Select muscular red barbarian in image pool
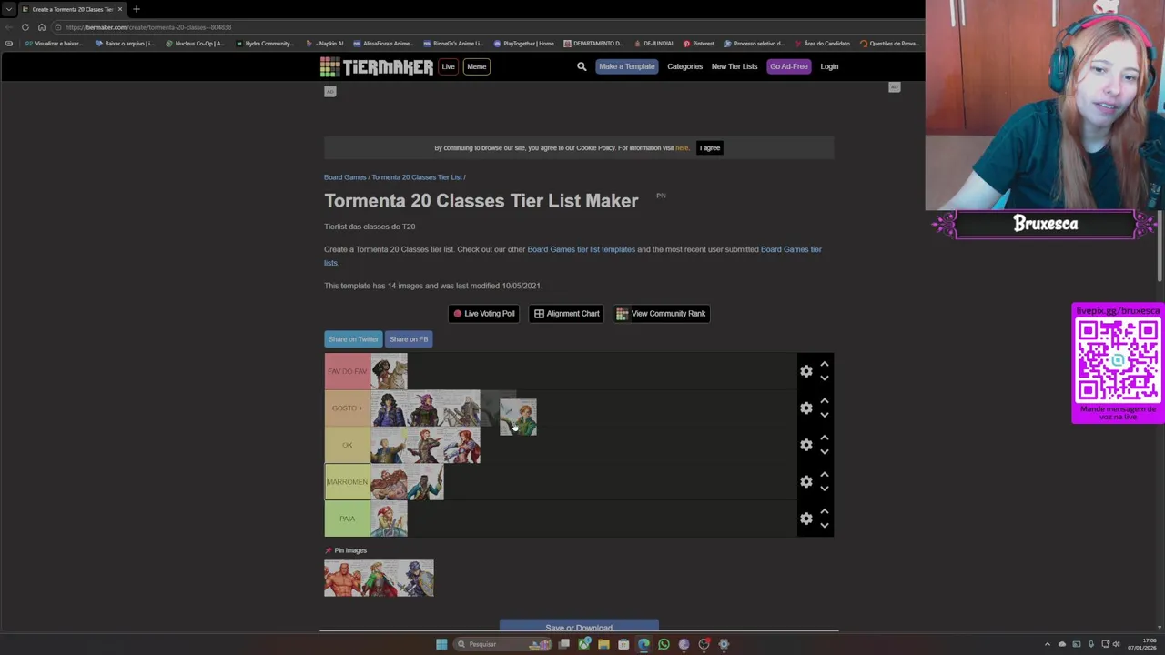Viewport: 1165px width, 655px height. click(x=342, y=579)
